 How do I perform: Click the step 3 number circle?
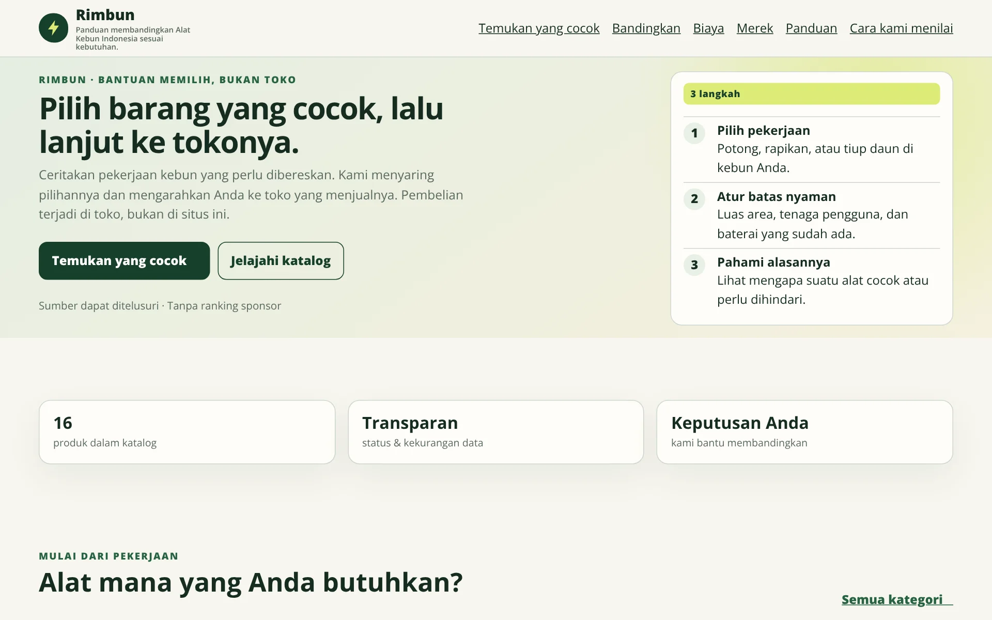(694, 265)
